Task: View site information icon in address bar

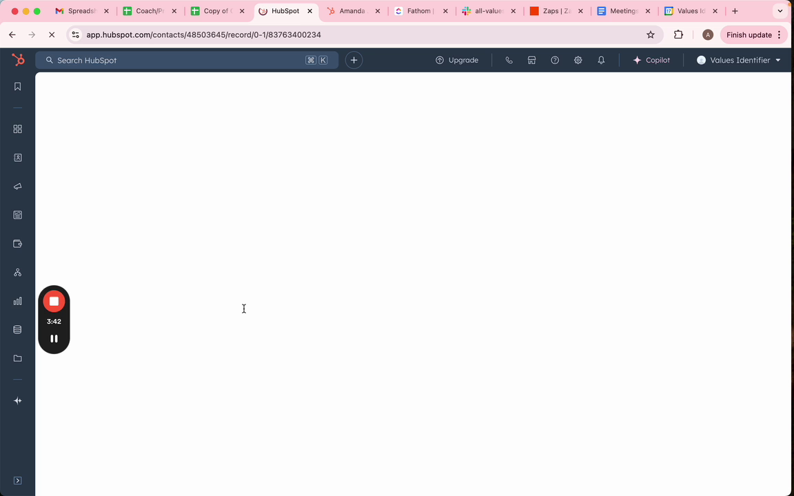Action: (75, 35)
